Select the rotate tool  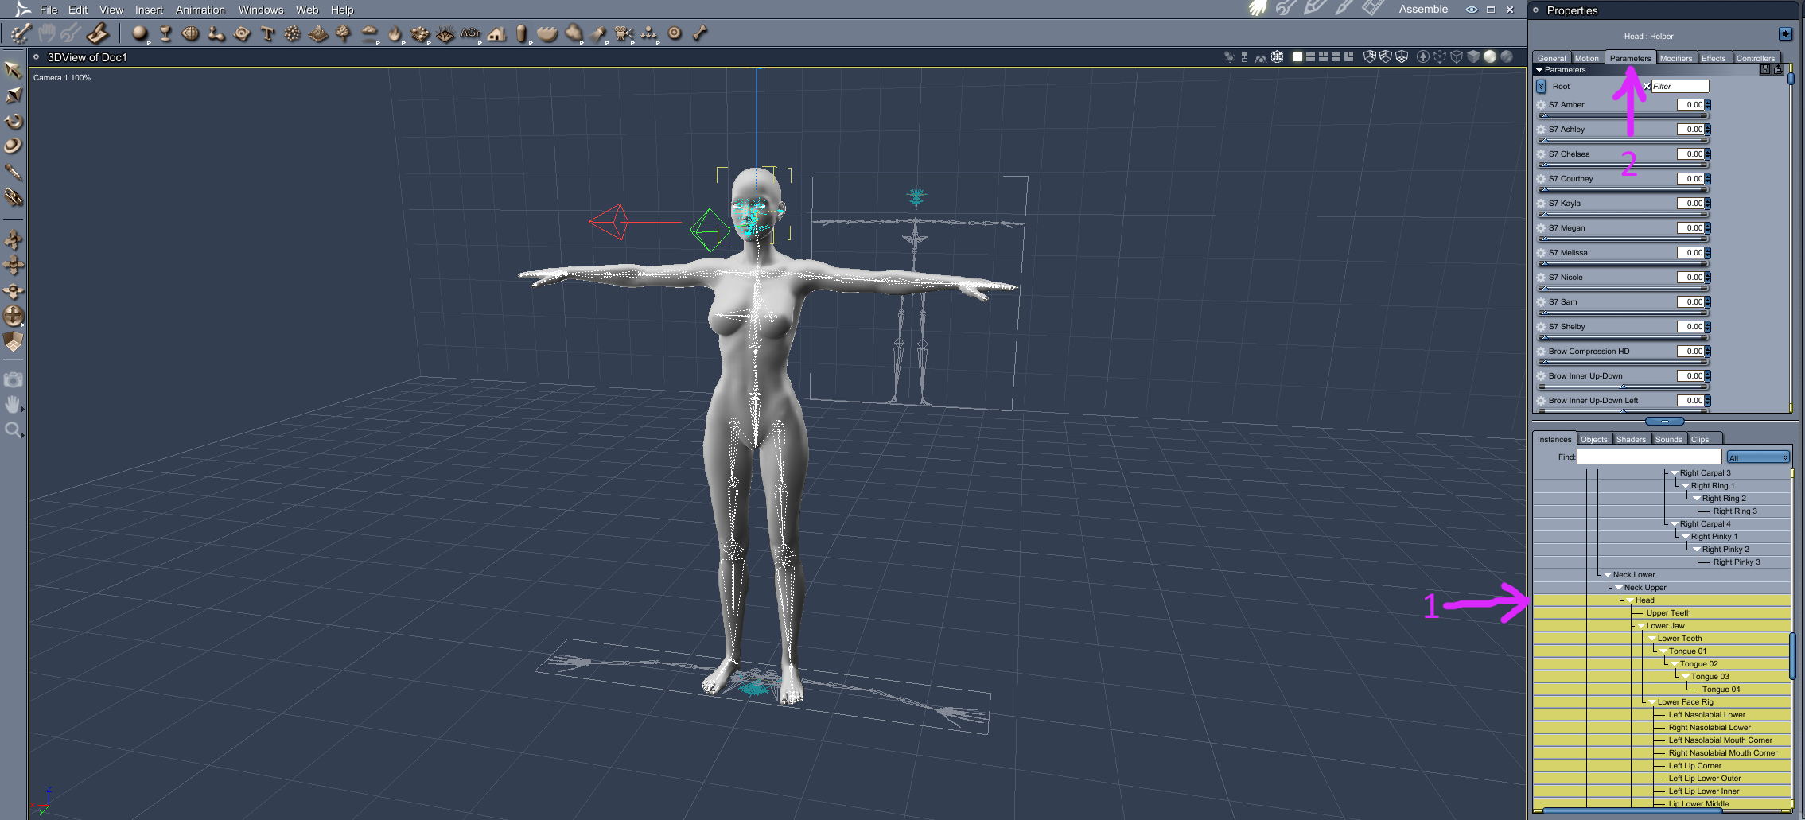[13, 121]
